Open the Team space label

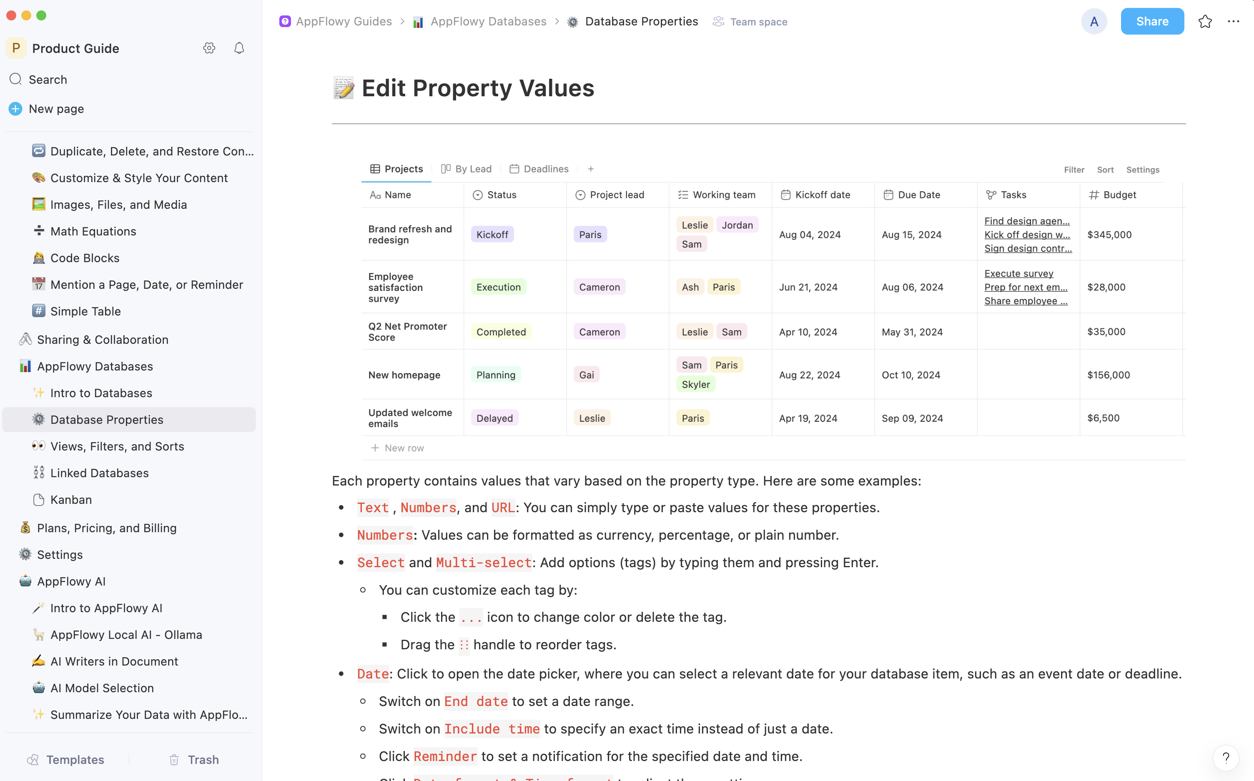point(750,22)
